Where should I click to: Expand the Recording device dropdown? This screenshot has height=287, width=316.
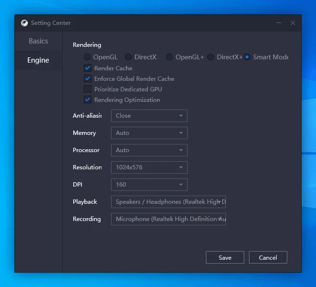pyautogui.click(x=169, y=219)
